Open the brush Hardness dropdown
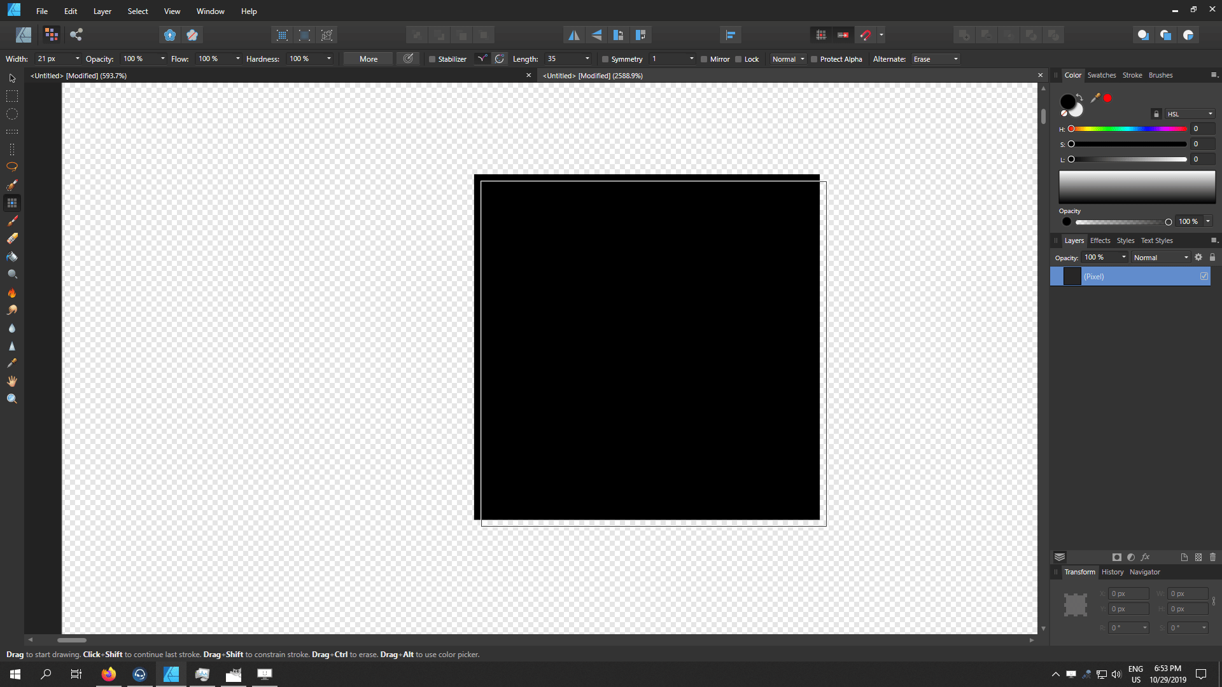Viewport: 1222px width, 687px height. click(x=330, y=59)
